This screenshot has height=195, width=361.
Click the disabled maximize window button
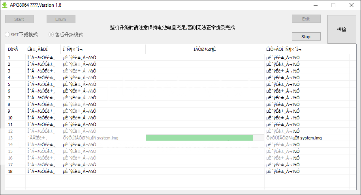coord(333,5)
